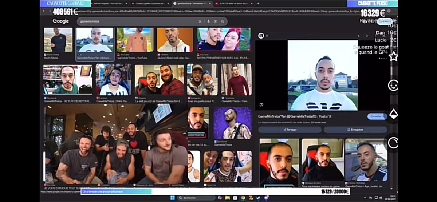The width and height of the screenshot is (437, 202).
Task: Open File Explorer folder icon in taskbar
Action: coord(227,197)
